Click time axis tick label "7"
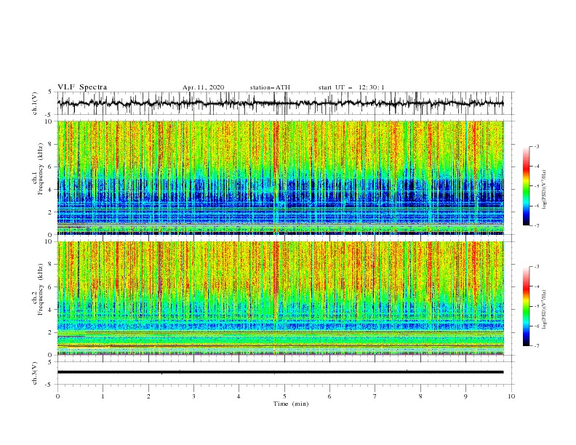The width and height of the screenshot is (576, 445). [x=375, y=396]
